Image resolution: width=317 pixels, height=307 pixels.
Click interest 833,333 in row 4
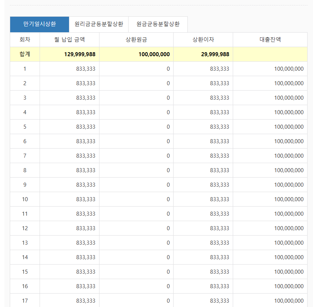[220, 112]
